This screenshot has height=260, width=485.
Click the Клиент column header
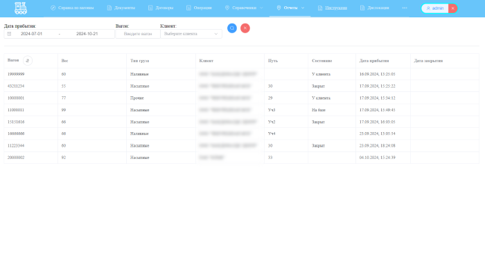[206, 61]
